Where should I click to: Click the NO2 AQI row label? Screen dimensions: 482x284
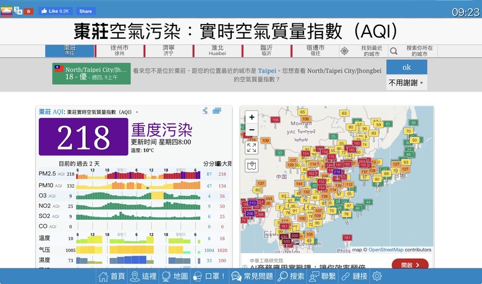(x=49, y=206)
